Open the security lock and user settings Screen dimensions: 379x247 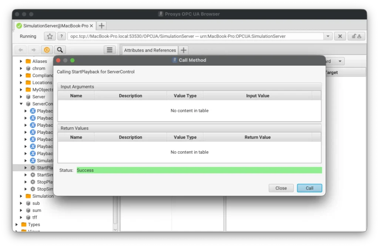(356, 36)
